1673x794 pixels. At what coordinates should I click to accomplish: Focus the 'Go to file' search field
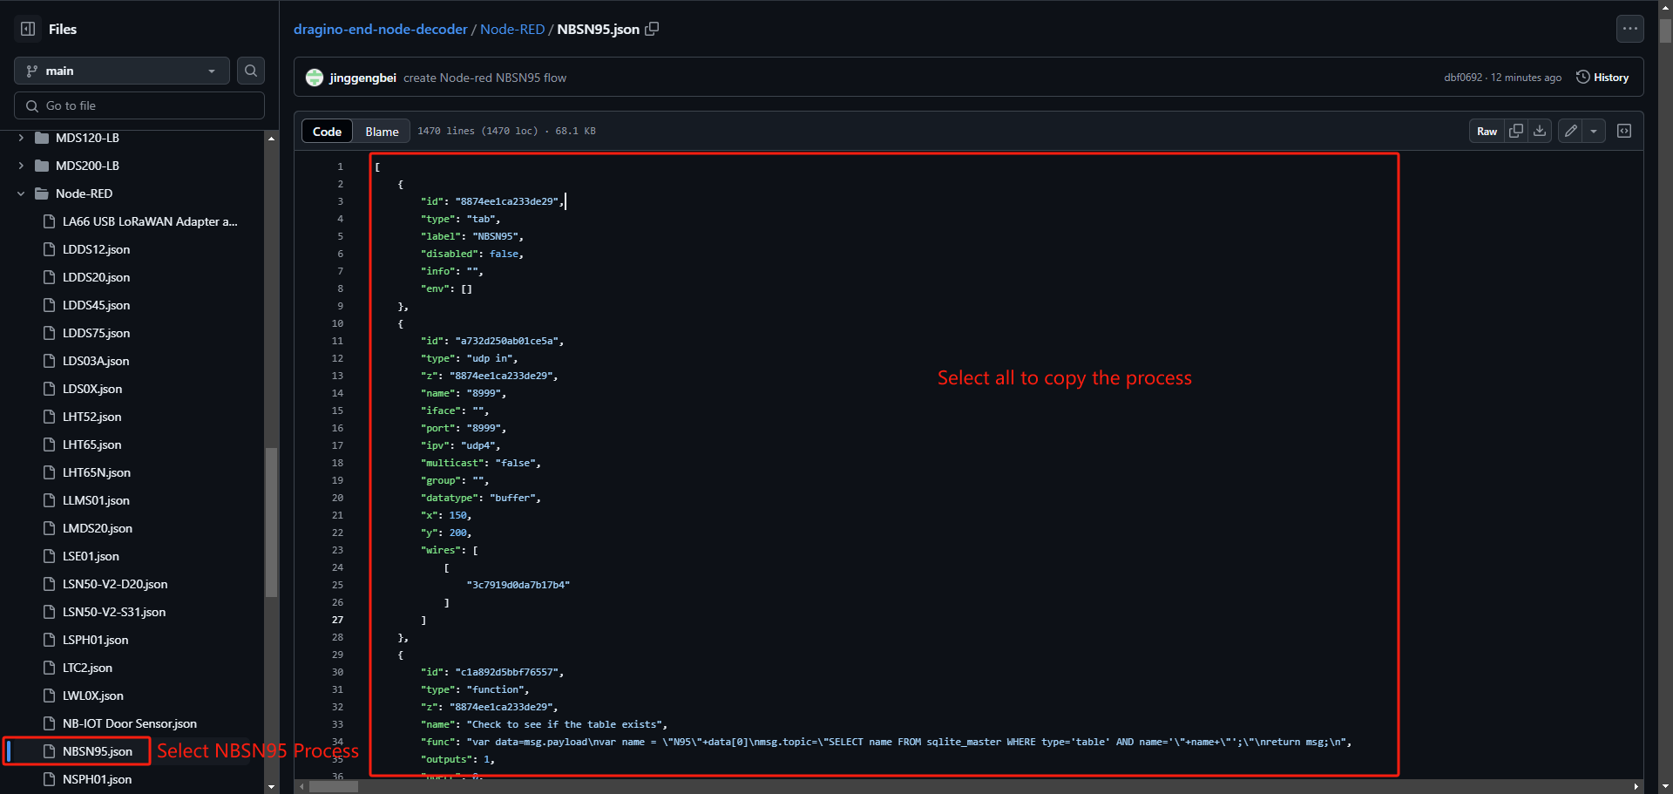click(139, 105)
